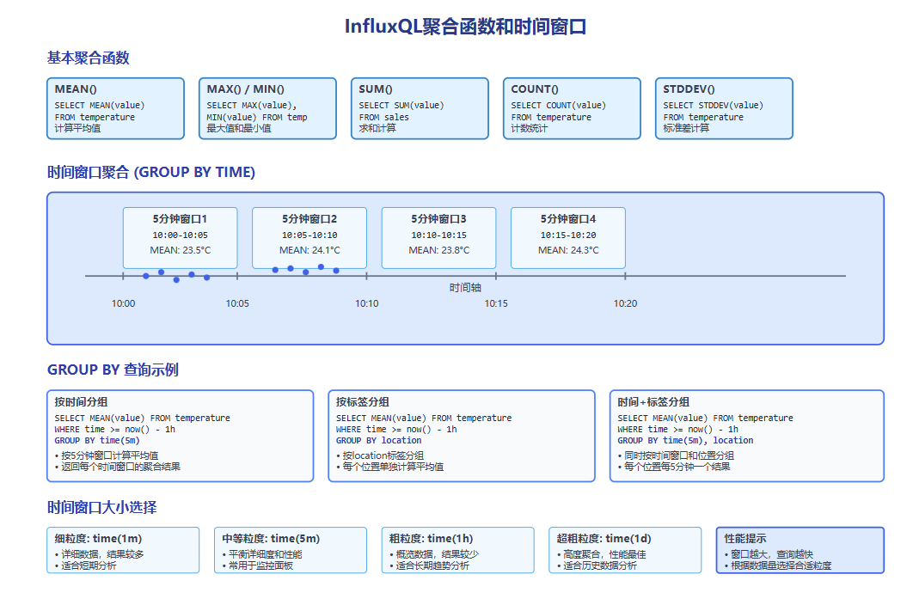
Task: Select the MEAN() aggregate function card
Action: pos(115,108)
